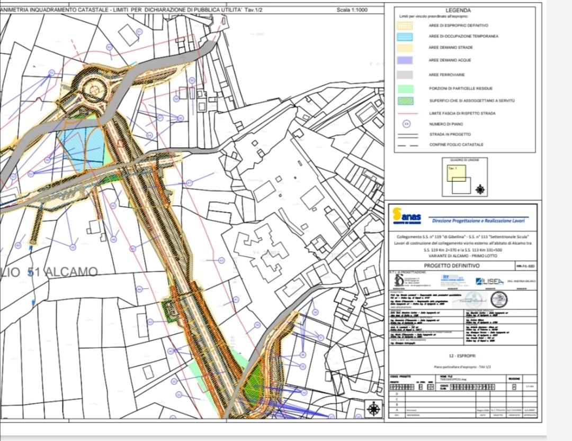Click the compass rose on the cadastral map
The image size is (572, 441).
click(x=373, y=409)
